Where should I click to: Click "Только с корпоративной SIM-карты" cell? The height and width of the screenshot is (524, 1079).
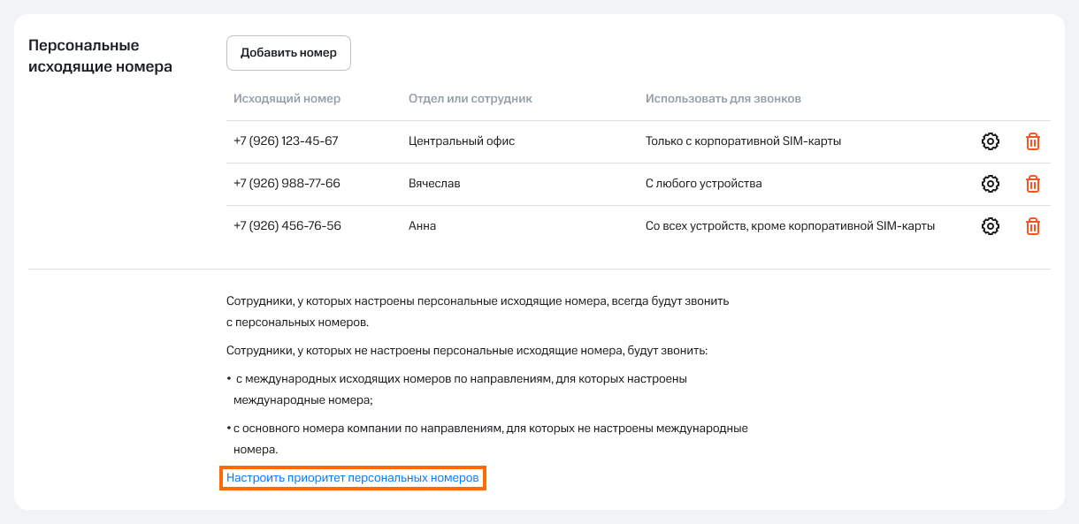click(x=743, y=141)
